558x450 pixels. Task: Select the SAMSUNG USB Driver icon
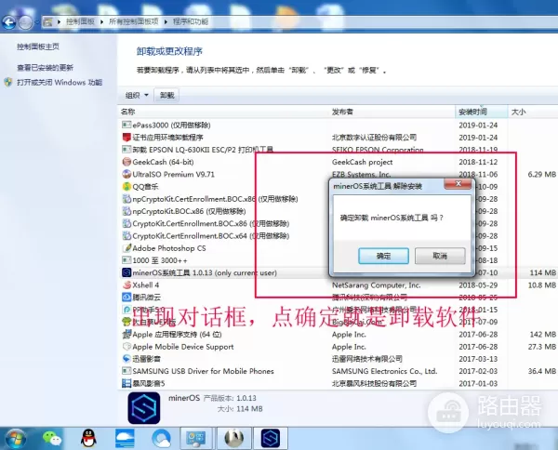126,371
